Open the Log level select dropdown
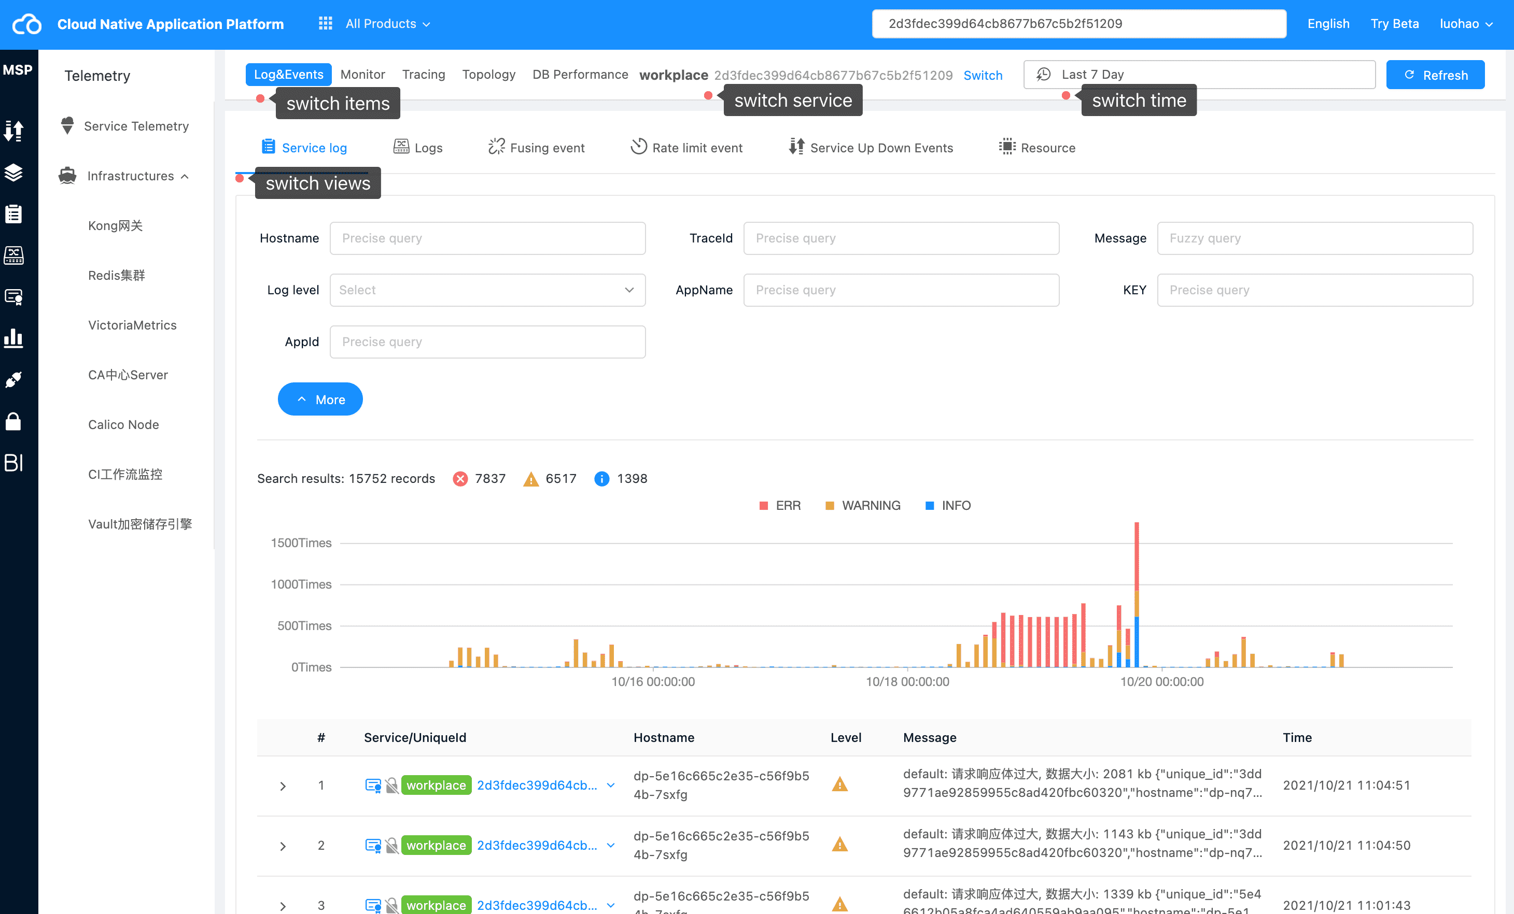The height and width of the screenshot is (914, 1514). click(488, 290)
